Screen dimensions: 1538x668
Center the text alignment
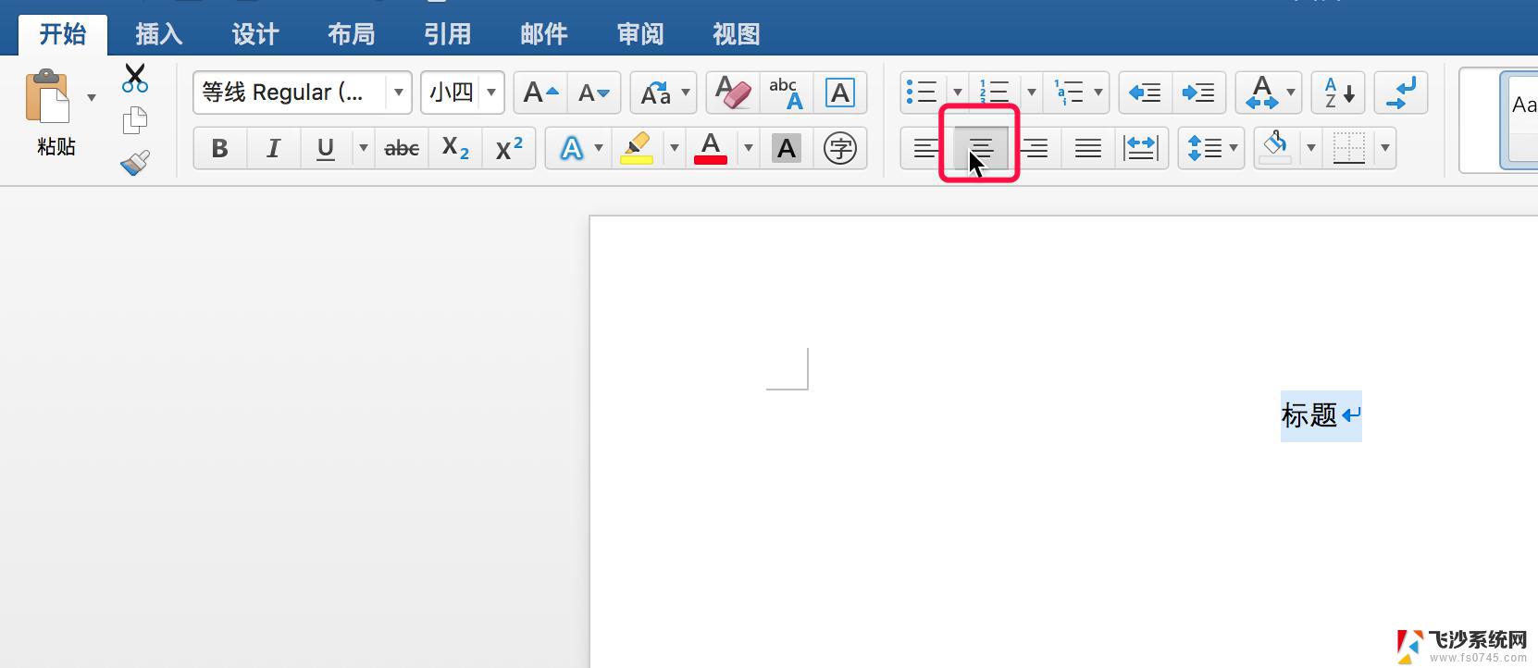(x=981, y=148)
